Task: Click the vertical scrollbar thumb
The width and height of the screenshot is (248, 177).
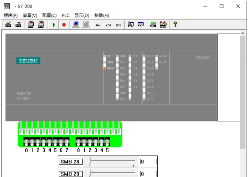Action: pyautogui.click(x=242, y=92)
